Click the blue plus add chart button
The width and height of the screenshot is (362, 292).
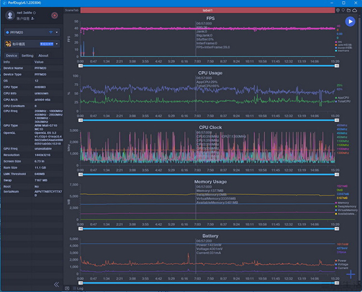351,275
